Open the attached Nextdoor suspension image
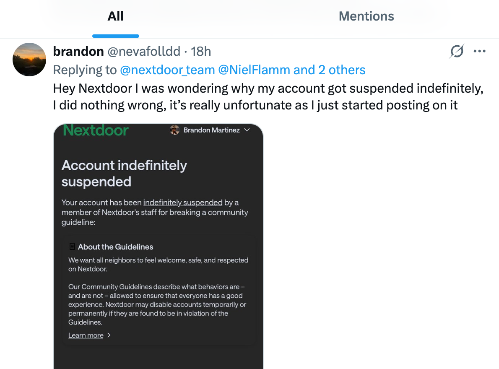 click(158, 247)
